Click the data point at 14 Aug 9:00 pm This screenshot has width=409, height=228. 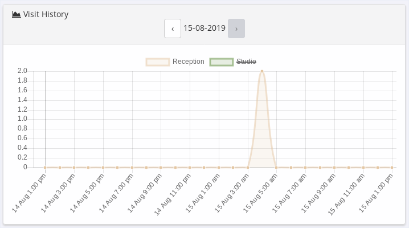coord(161,168)
